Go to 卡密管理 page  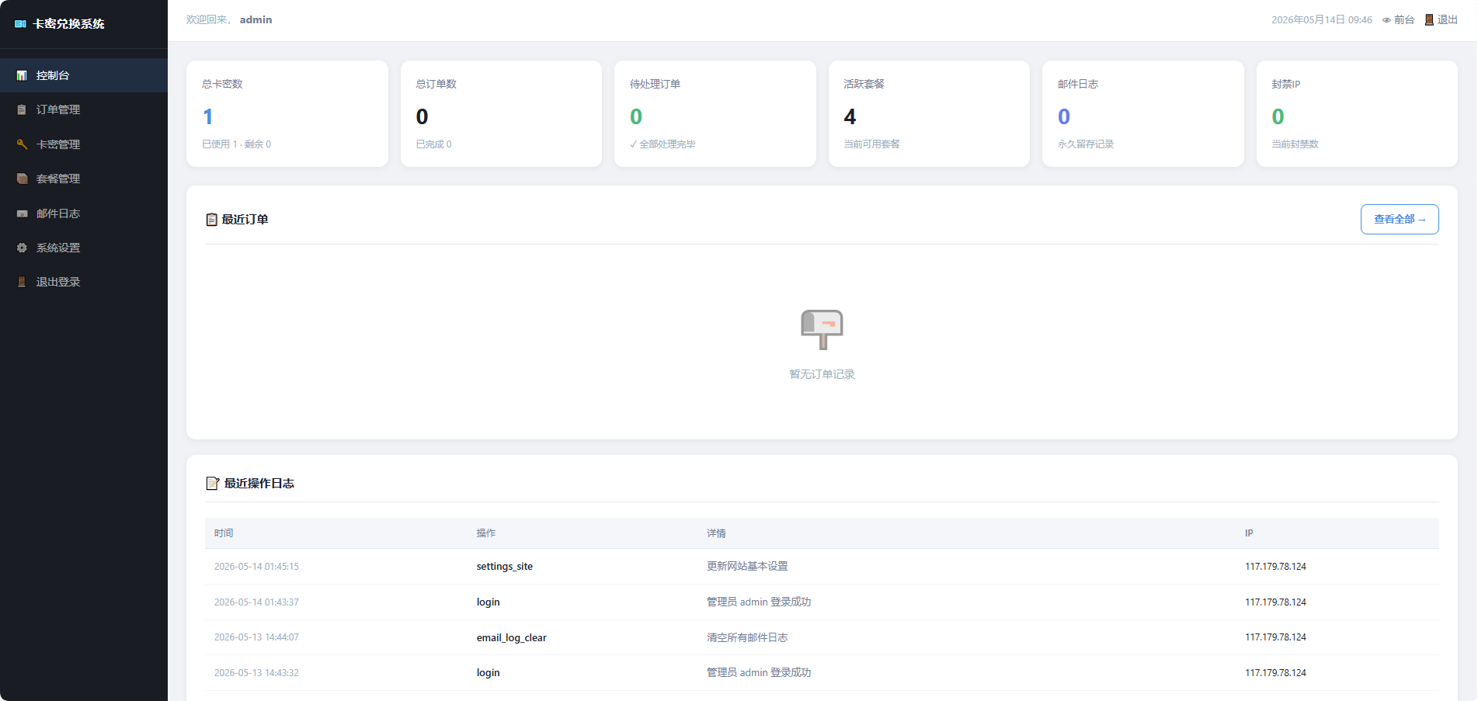84,144
